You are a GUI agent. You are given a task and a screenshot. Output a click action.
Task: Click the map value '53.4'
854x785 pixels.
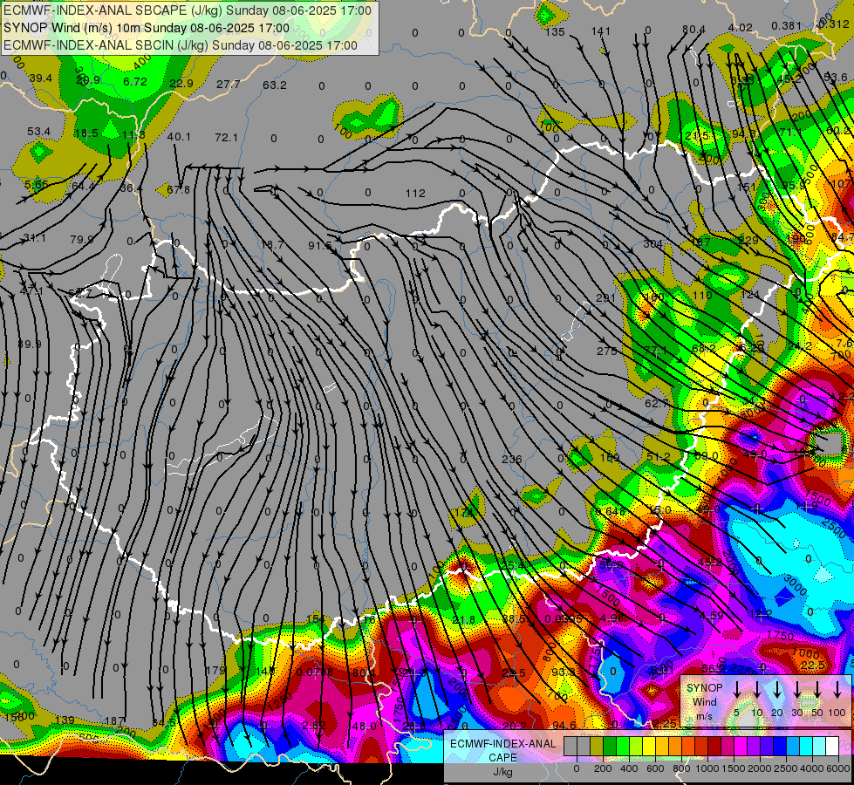point(38,132)
